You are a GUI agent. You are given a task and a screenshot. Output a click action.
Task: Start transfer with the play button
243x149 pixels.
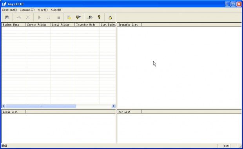pyautogui.click(x=39, y=17)
